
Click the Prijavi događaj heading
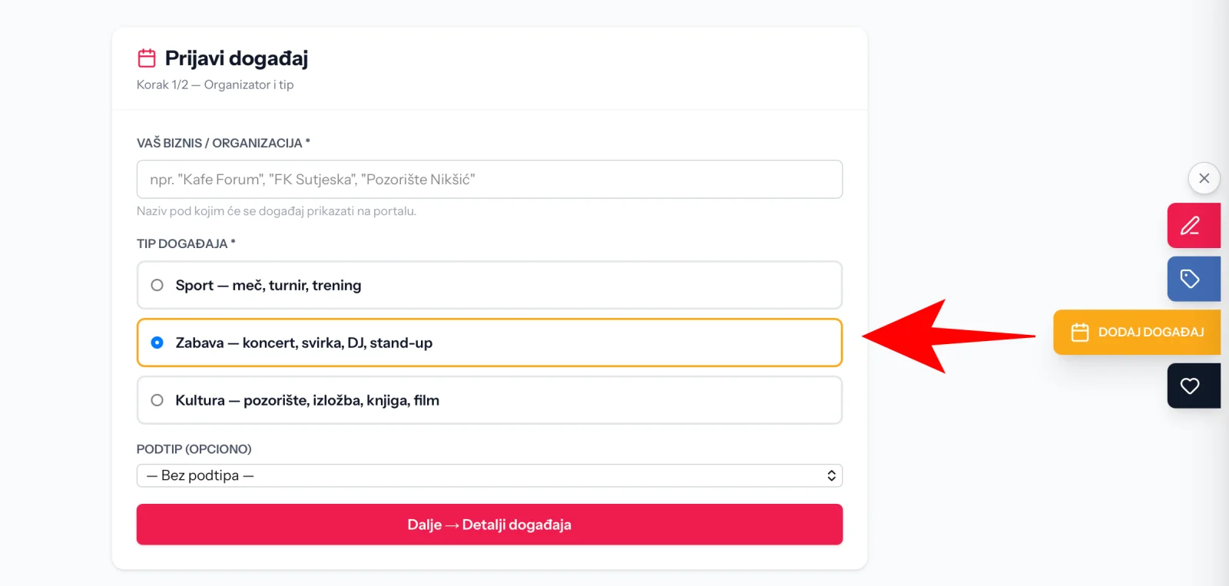pyautogui.click(x=237, y=58)
